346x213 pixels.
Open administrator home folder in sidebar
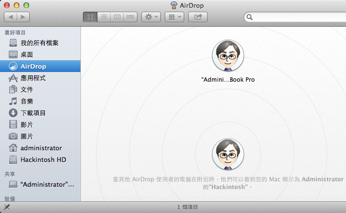pyautogui.click(x=40, y=148)
